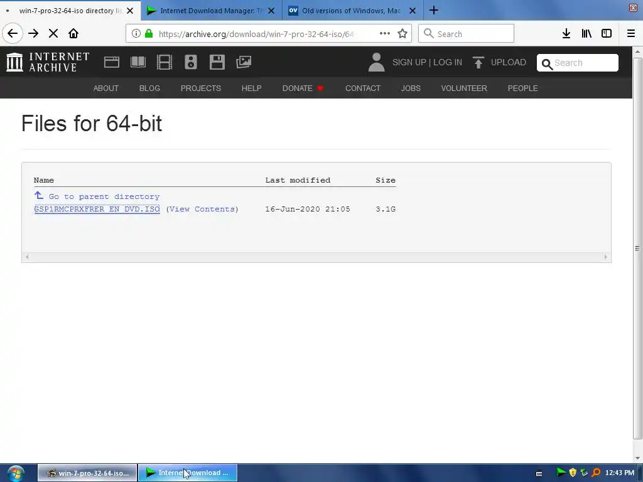Open the JOBS menu item
The height and width of the screenshot is (482, 643).
point(411,88)
